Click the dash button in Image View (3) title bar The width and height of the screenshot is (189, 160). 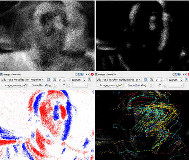click(x=183, y=75)
